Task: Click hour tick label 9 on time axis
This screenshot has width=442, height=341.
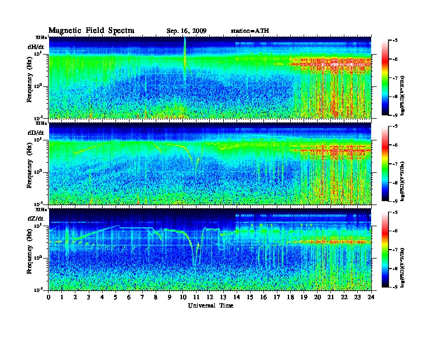Action: 170,298
